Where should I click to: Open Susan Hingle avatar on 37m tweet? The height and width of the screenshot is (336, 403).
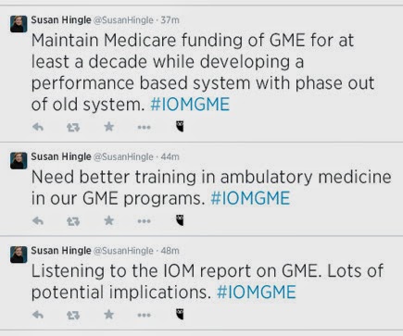pos(19,24)
